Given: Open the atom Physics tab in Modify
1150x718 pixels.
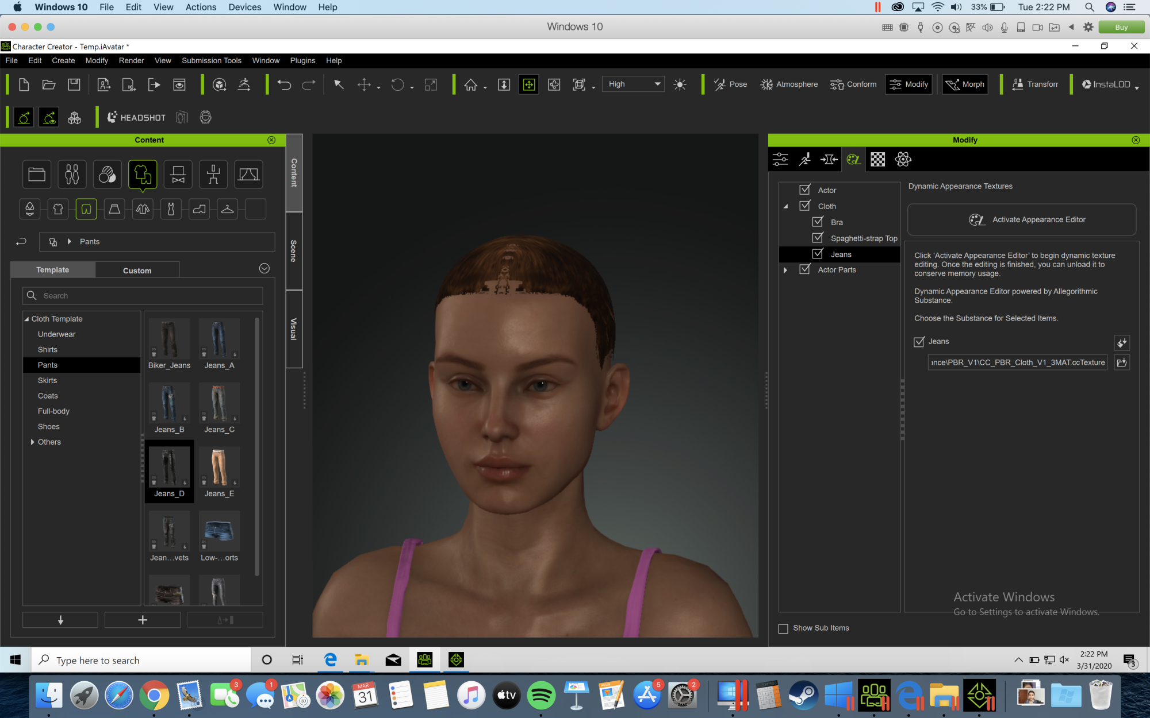Looking at the screenshot, I should click(x=903, y=159).
